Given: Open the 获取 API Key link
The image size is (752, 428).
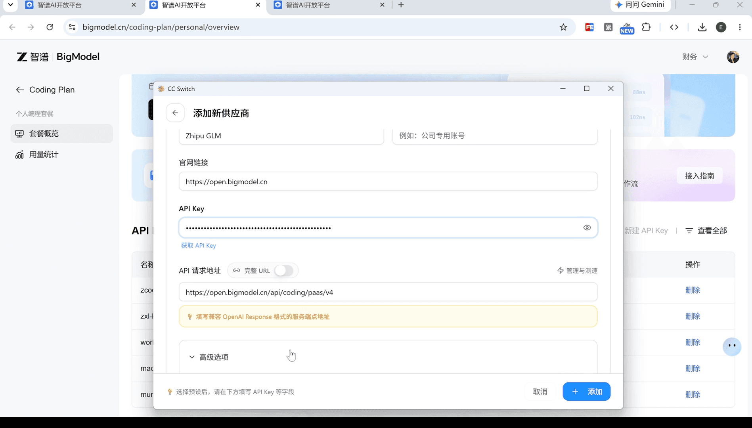Looking at the screenshot, I should point(199,245).
